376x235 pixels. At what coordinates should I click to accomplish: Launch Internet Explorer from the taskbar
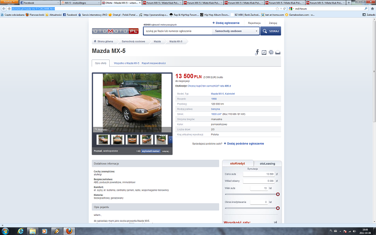point(21,231)
